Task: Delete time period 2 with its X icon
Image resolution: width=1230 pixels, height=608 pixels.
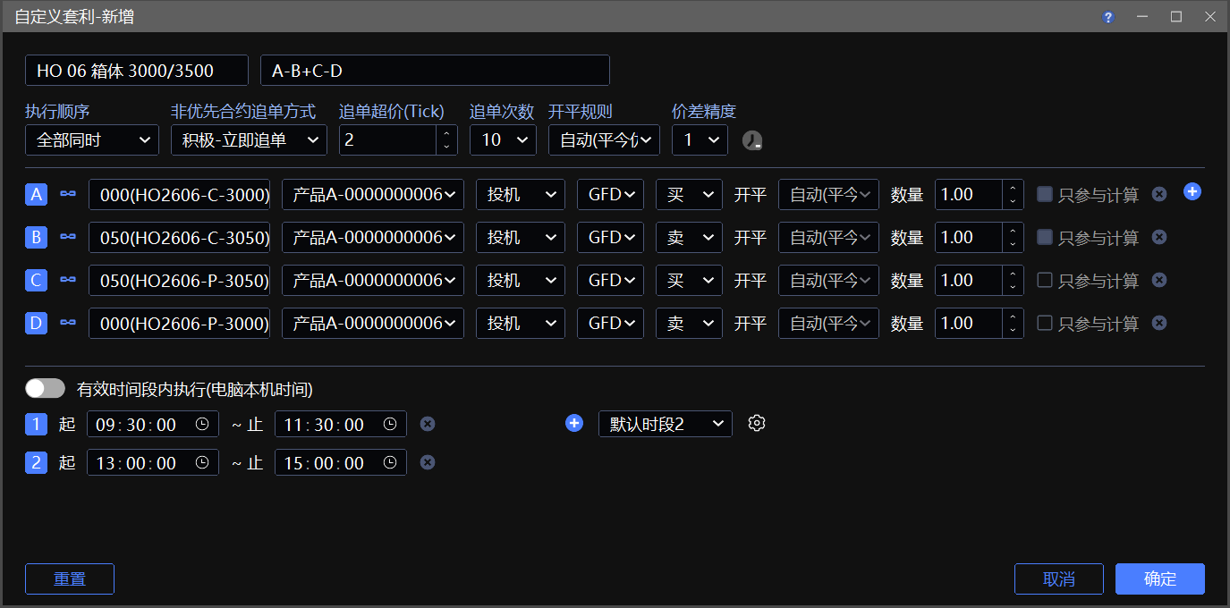Action: point(428,462)
